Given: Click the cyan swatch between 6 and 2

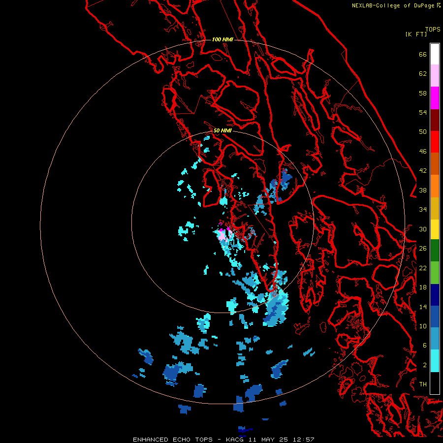Looking at the screenshot, I should point(435,361).
